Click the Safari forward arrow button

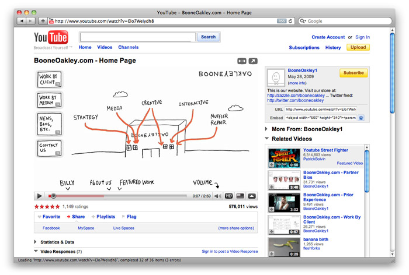click(30, 21)
